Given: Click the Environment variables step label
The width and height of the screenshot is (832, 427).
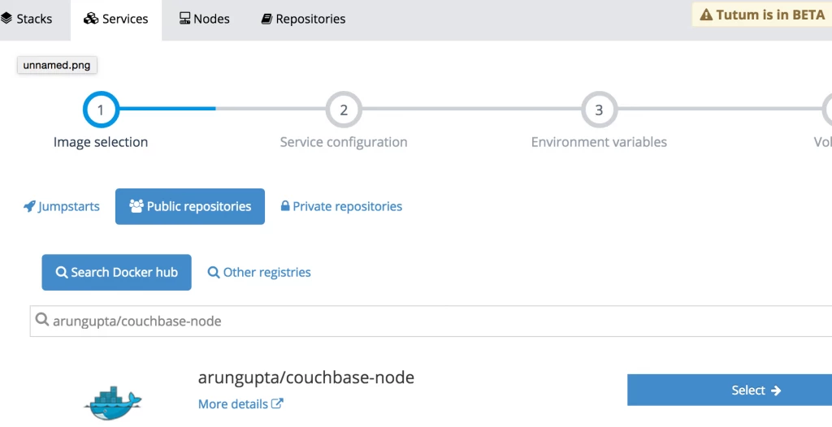Looking at the screenshot, I should point(599,142).
